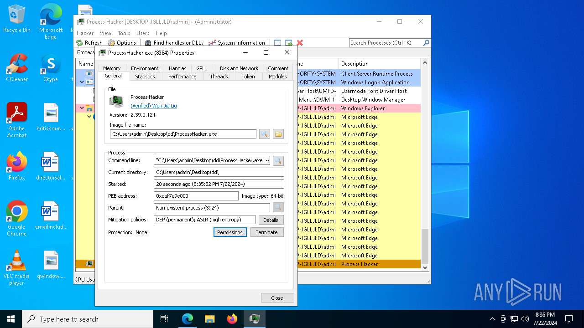584x328 pixels.
Task: Switch to the Token tab
Action: pos(248,77)
